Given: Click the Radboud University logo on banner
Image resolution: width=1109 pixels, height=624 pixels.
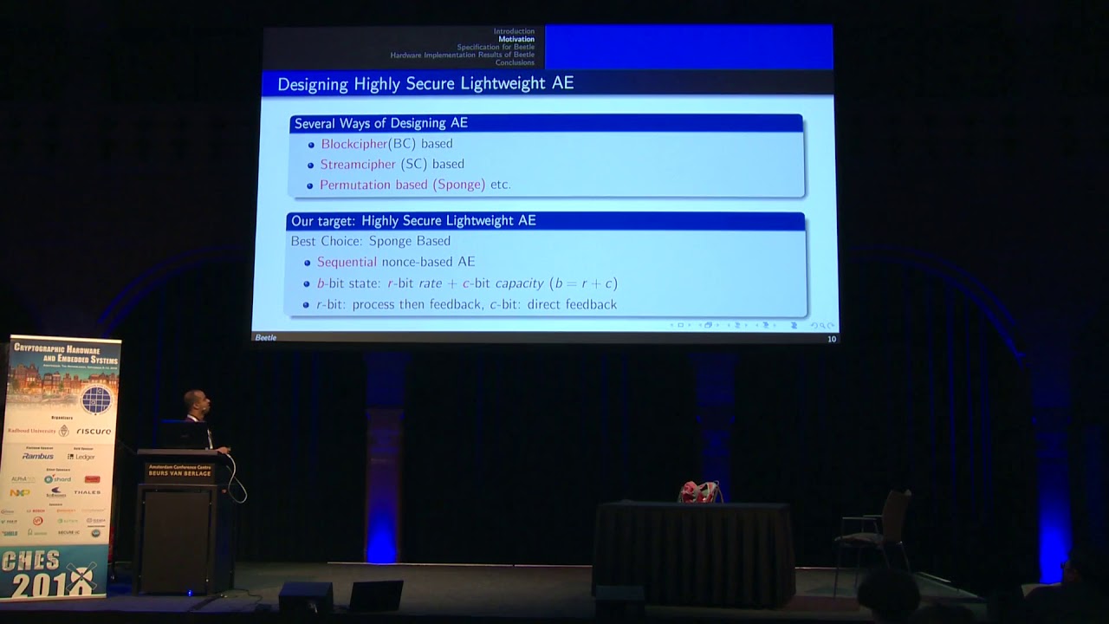Looking at the screenshot, I should coord(37,431).
